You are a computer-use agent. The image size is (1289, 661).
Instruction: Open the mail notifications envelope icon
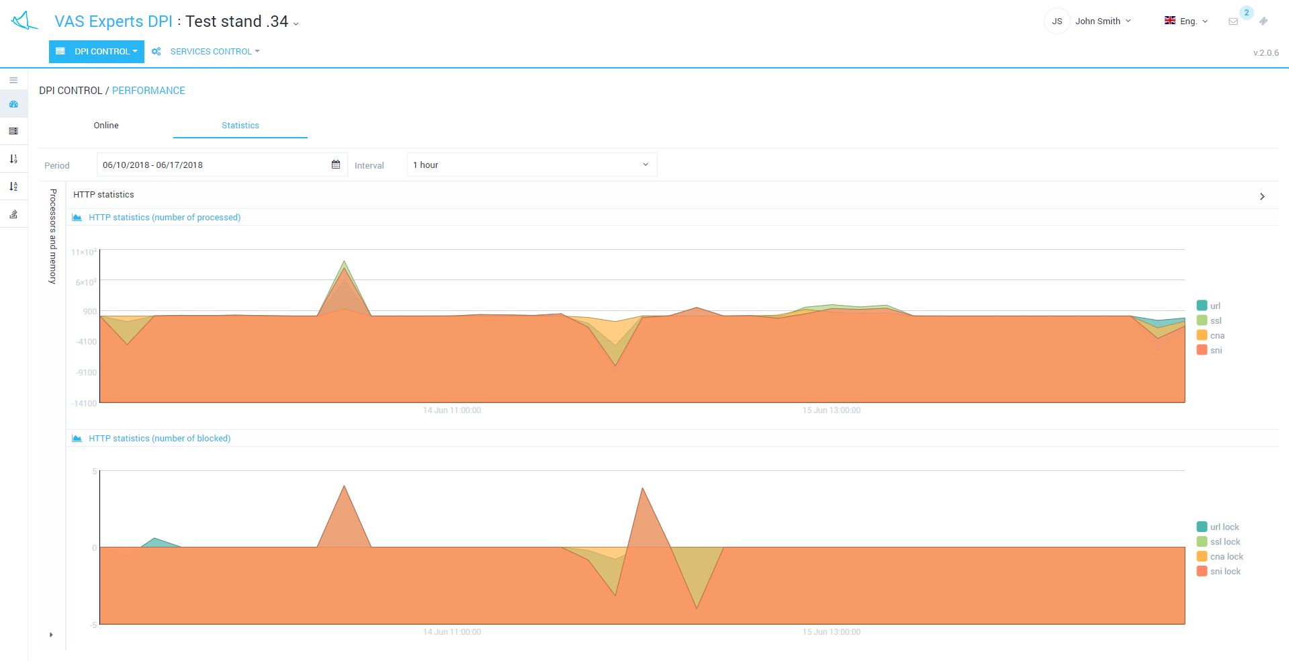pos(1233,21)
